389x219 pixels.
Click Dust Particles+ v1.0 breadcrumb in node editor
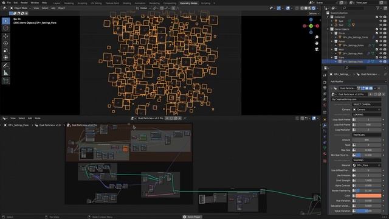(x=50, y=125)
